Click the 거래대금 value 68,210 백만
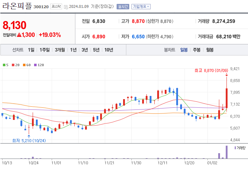This screenshot has height=170, width=248. click(x=228, y=37)
